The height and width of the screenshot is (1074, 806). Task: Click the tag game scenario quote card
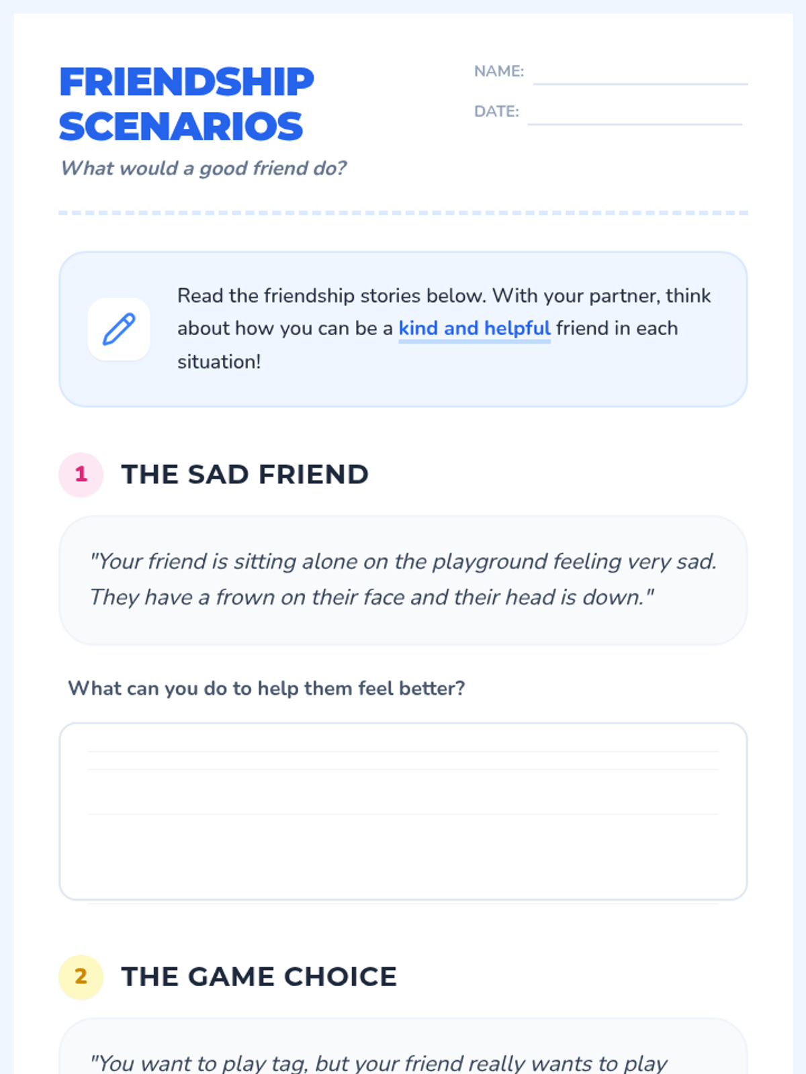[x=403, y=1046]
